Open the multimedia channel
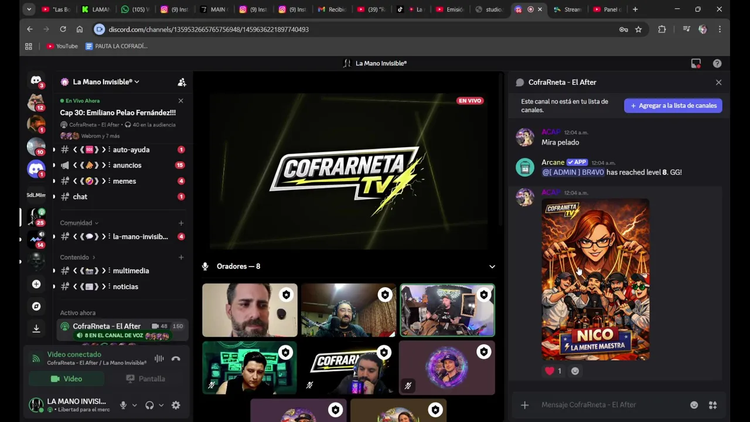Image resolution: width=750 pixels, height=422 pixels. [122, 271]
